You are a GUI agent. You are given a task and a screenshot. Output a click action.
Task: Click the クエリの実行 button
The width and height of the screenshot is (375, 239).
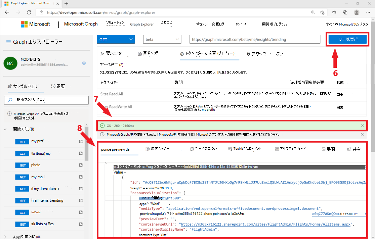click(347, 39)
